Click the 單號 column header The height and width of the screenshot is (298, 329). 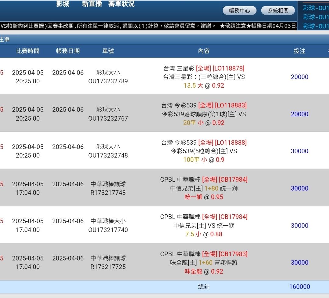coord(108,51)
